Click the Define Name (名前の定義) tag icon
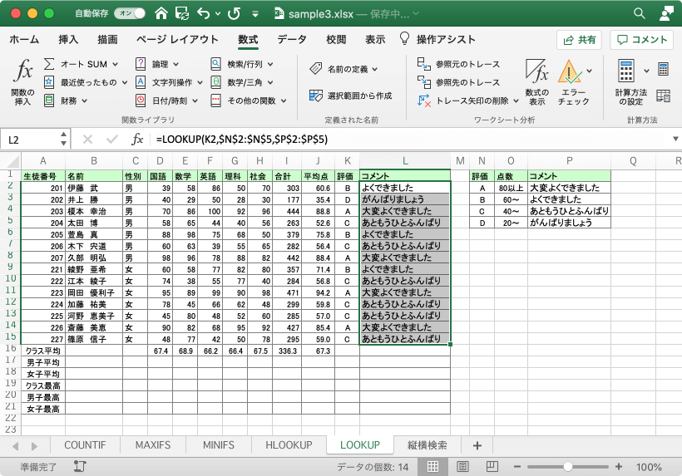This screenshot has width=682, height=476. pyautogui.click(x=316, y=69)
